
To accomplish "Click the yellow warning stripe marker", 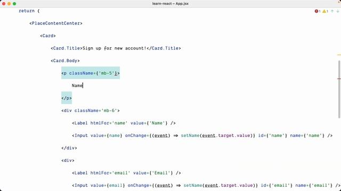I will pos(339,55).
